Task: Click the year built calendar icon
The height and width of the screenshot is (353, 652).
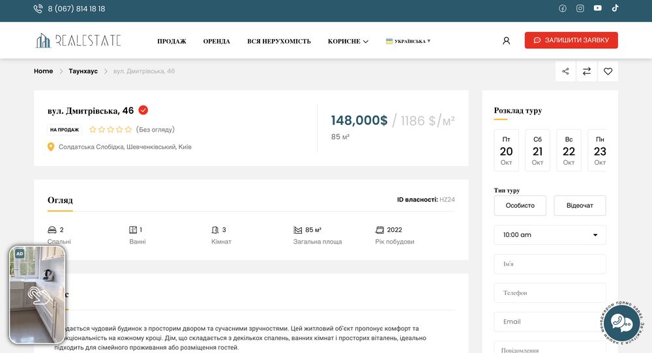Action: tap(379, 230)
